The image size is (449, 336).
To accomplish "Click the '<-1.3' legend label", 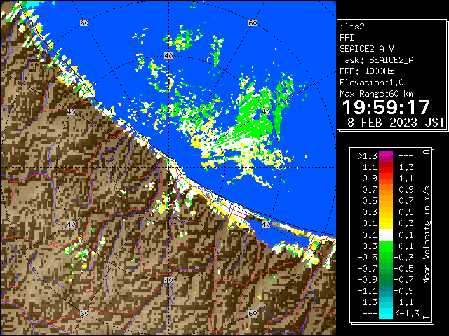I will click(407, 314).
